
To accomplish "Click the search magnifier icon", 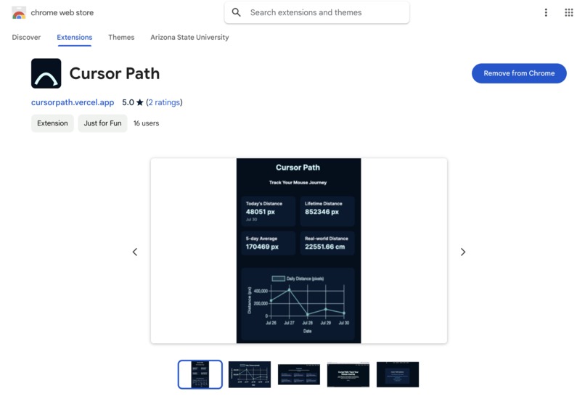I will (236, 12).
